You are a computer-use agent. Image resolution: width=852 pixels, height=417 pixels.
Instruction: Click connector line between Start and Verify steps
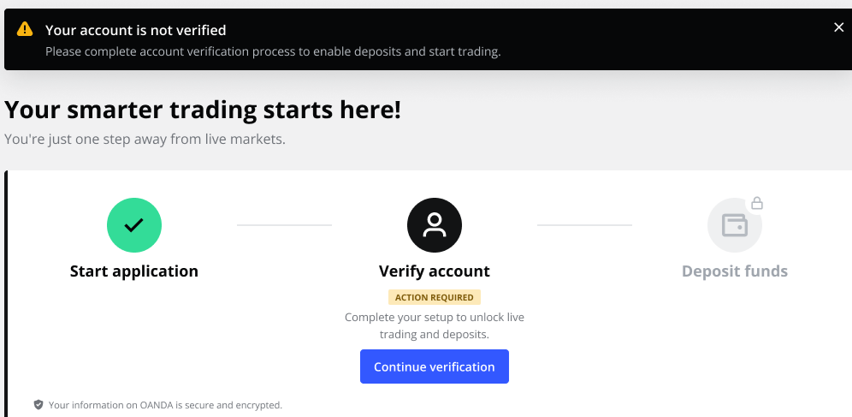pyautogui.click(x=284, y=225)
